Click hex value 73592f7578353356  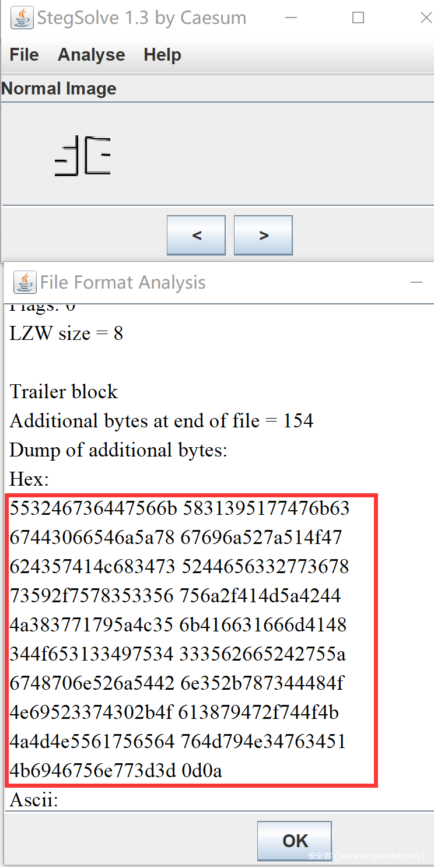point(92,596)
